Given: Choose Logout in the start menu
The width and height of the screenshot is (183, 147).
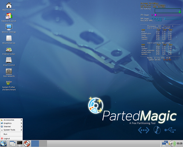Looking at the screenshot, I should (x=11, y=138).
